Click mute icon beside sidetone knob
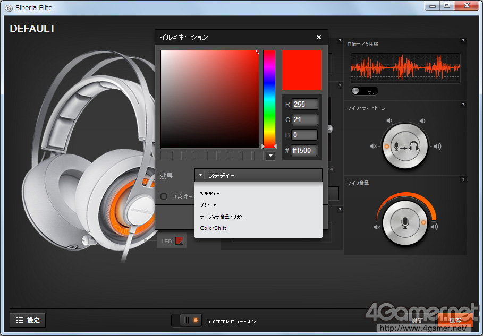The height and width of the screenshot is (336, 483). (x=373, y=147)
